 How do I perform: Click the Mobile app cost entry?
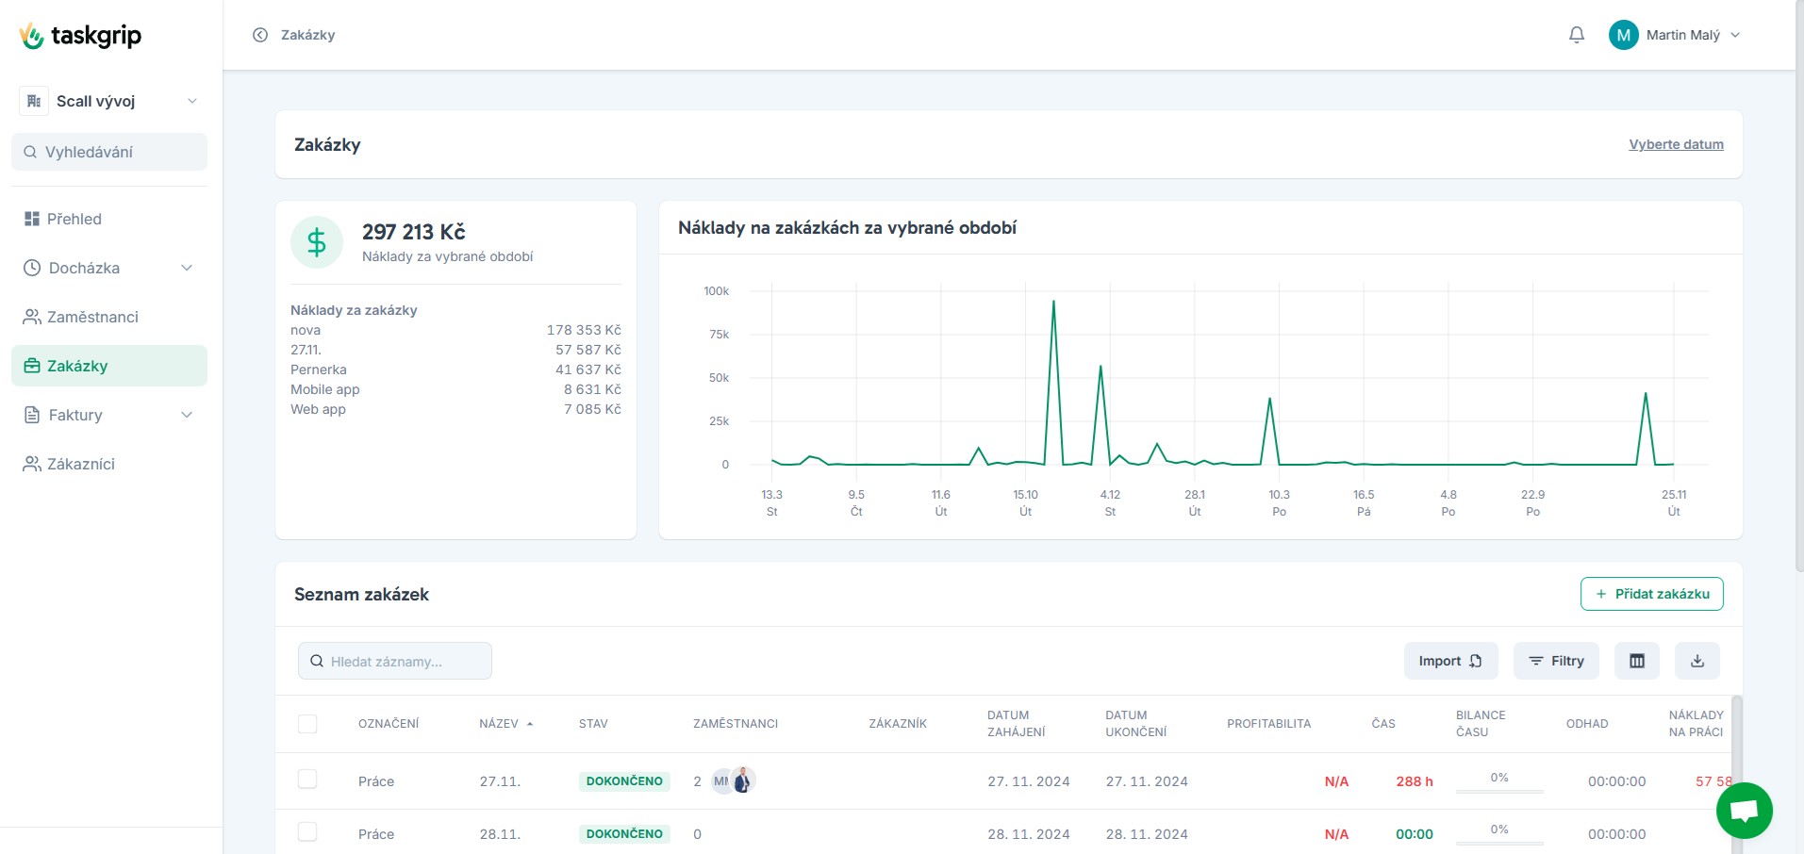tap(455, 389)
